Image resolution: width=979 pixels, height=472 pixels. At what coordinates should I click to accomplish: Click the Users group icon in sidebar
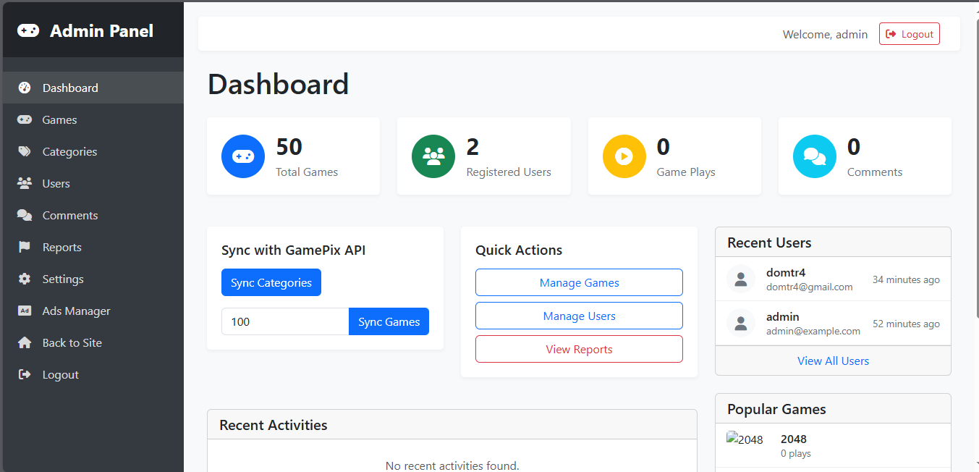click(25, 183)
